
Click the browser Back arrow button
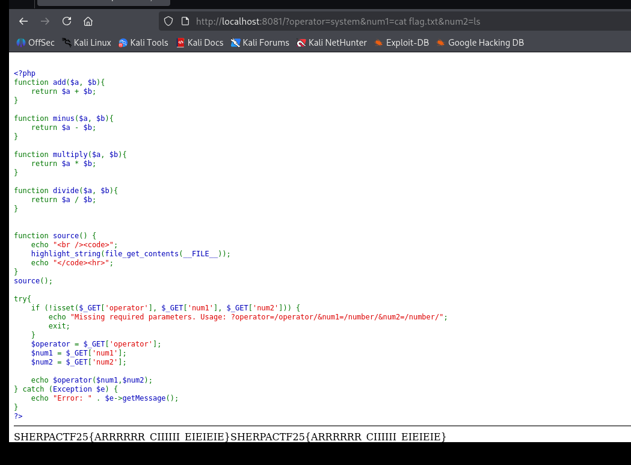coord(23,22)
